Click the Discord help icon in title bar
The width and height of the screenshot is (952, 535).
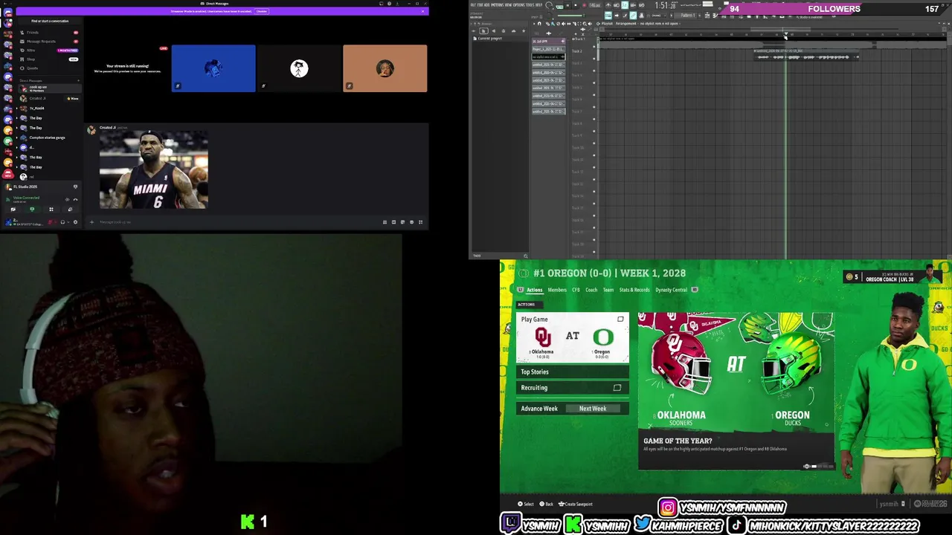click(x=389, y=4)
